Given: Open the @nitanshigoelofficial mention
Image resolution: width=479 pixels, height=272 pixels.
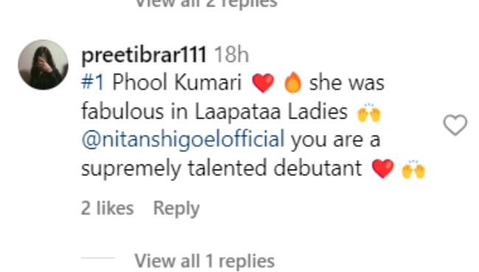Looking at the screenshot, I should tap(183, 139).
